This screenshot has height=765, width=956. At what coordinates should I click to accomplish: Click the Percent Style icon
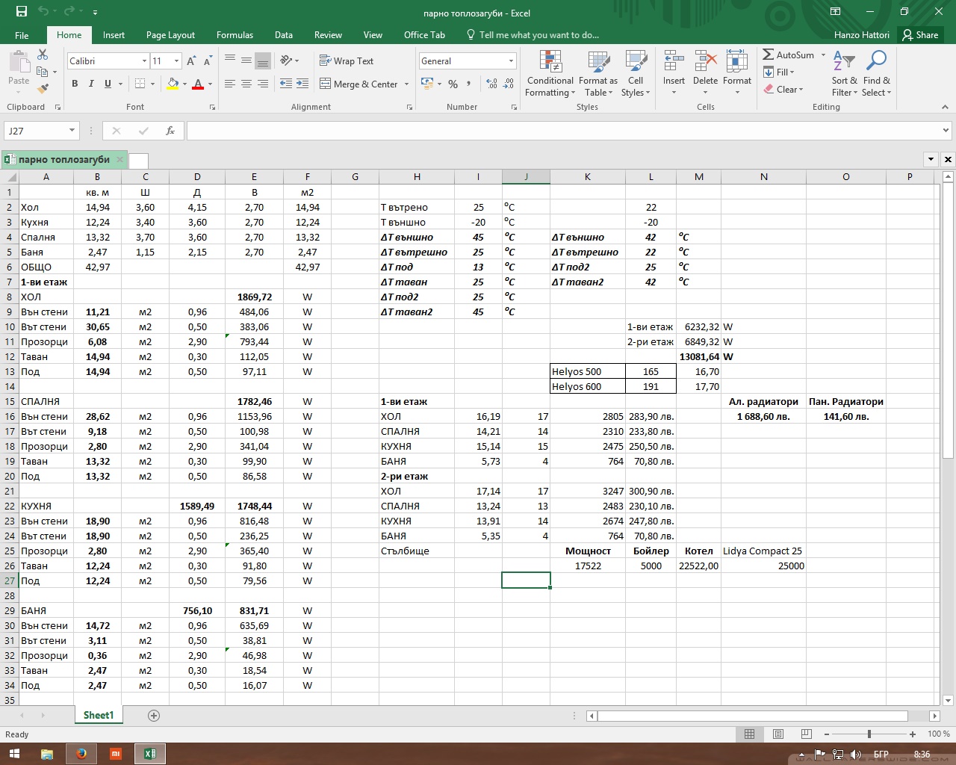tap(453, 84)
